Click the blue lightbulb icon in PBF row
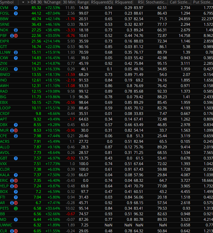Viewport: 213px width, 233px height. 12,36
